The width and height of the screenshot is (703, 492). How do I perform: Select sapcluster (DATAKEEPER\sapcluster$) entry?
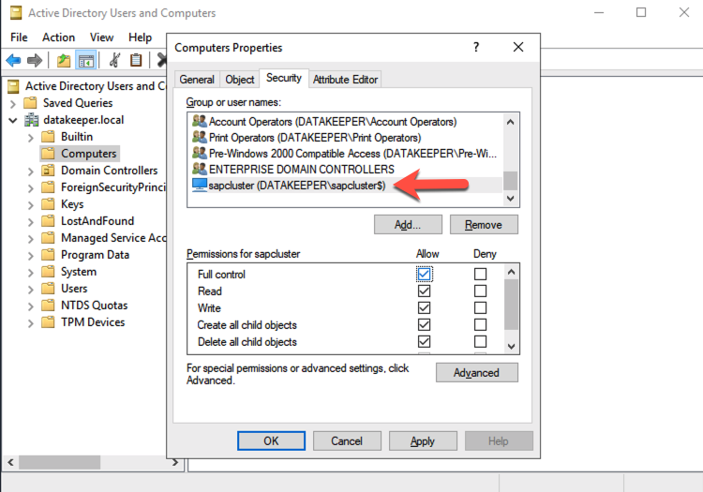[x=345, y=185]
